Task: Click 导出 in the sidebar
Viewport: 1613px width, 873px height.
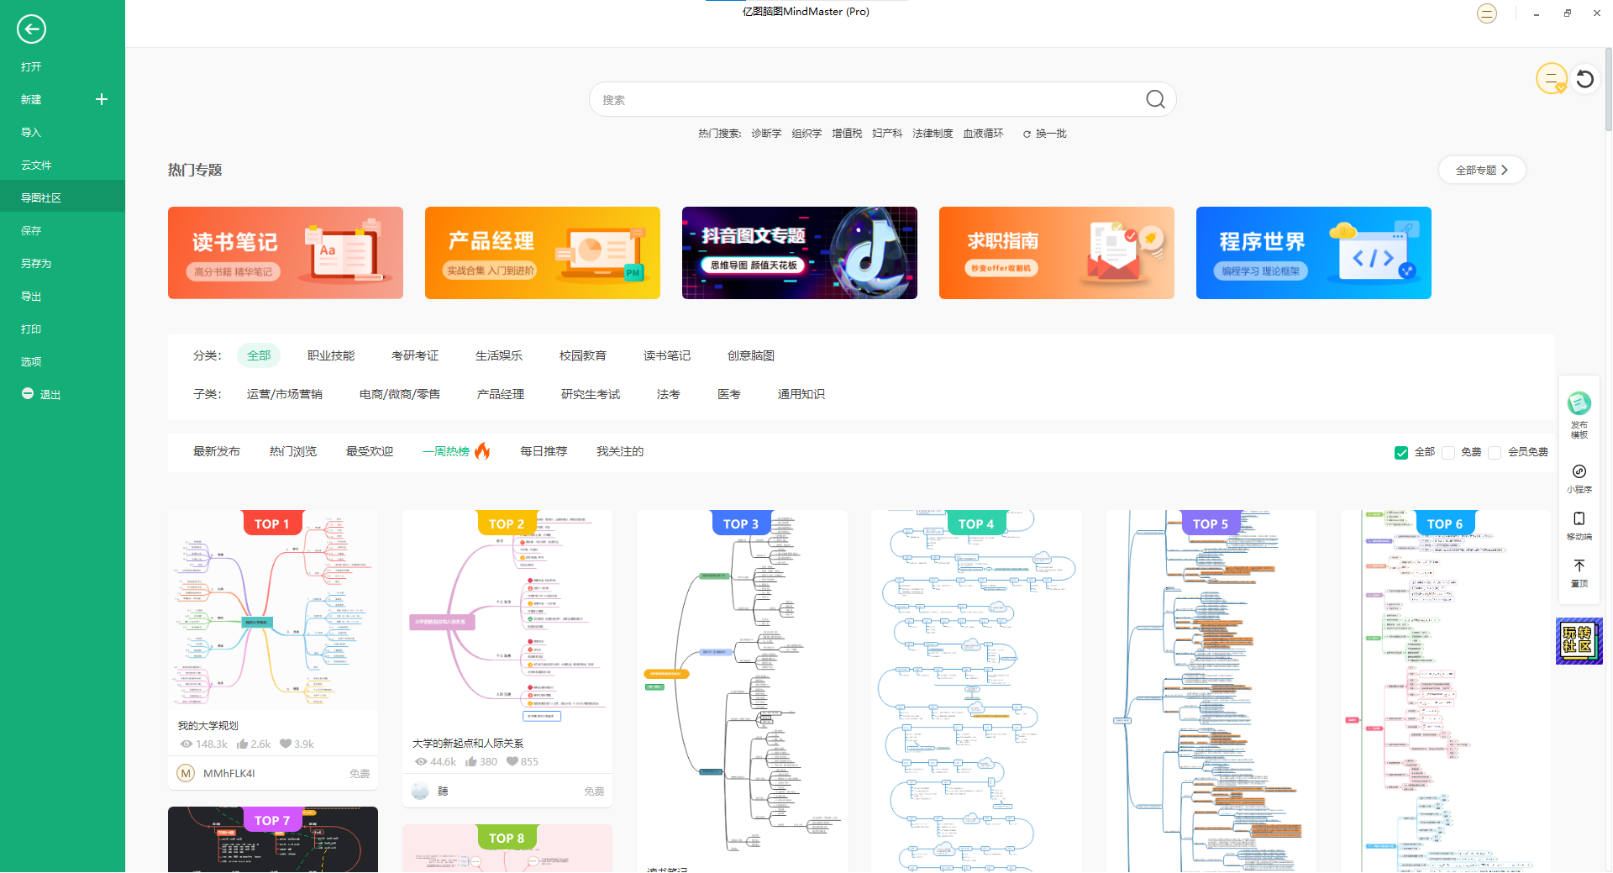Action: coord(31,296)
